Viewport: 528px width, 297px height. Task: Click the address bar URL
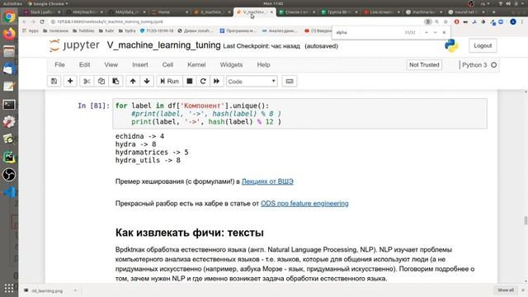[x=110, y=21]
